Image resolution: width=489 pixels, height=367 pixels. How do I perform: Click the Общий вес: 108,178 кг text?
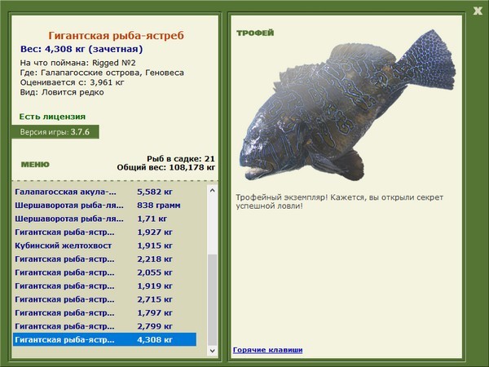166,167
